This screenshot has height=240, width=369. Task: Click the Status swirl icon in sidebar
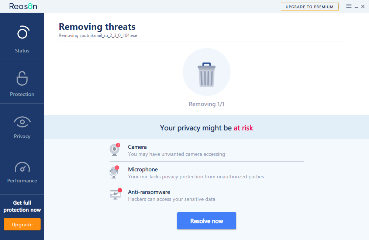(x=22, y=32)
